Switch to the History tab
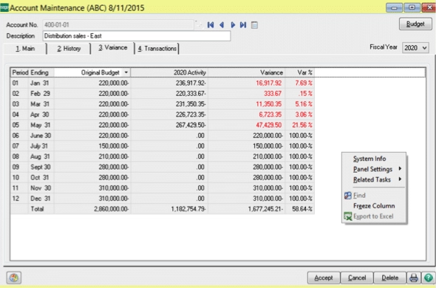This screenshot has width=436, height=288. pos(69,49)
